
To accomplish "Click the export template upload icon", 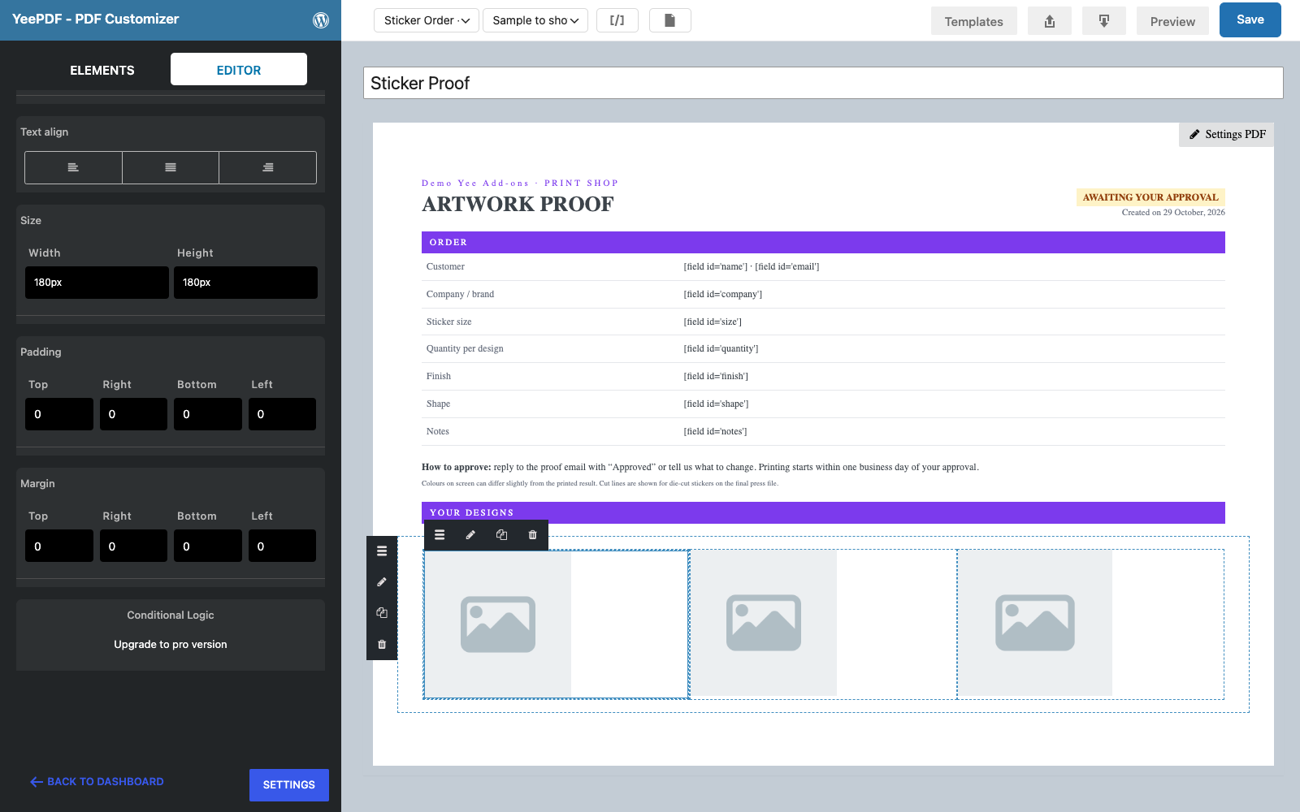I will pyautogui.click(x=1050, y=21).
